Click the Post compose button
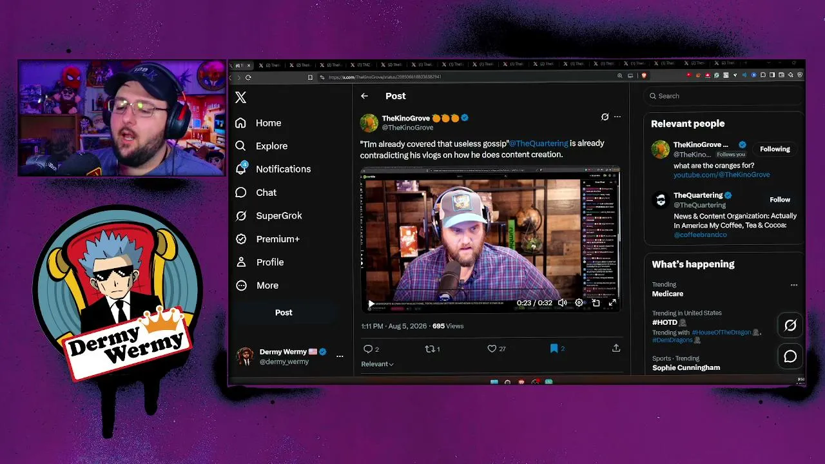This screenshot has height=464, width=825. [x=284, y=313]
